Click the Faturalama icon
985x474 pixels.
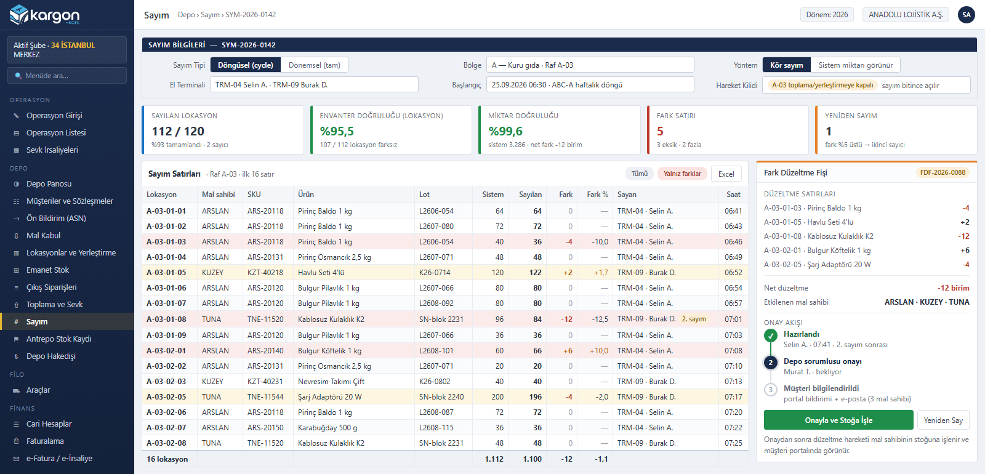pyautogui.click(x=17, y=441)
